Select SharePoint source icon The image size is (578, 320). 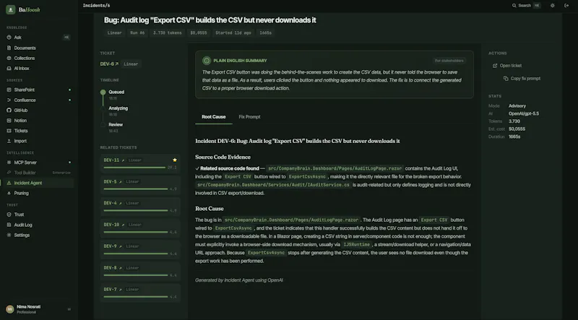(x=9, y=90)
